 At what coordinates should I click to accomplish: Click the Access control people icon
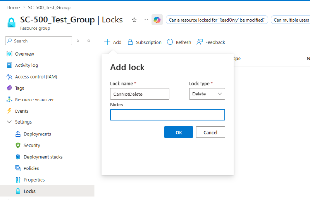tap(9, 77)
